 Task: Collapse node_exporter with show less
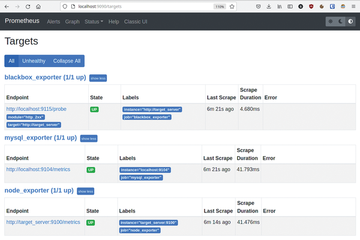click(x=86, y=191)
